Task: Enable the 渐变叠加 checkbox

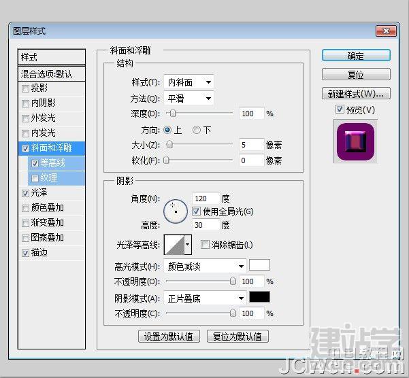Action: coord(25,223)
